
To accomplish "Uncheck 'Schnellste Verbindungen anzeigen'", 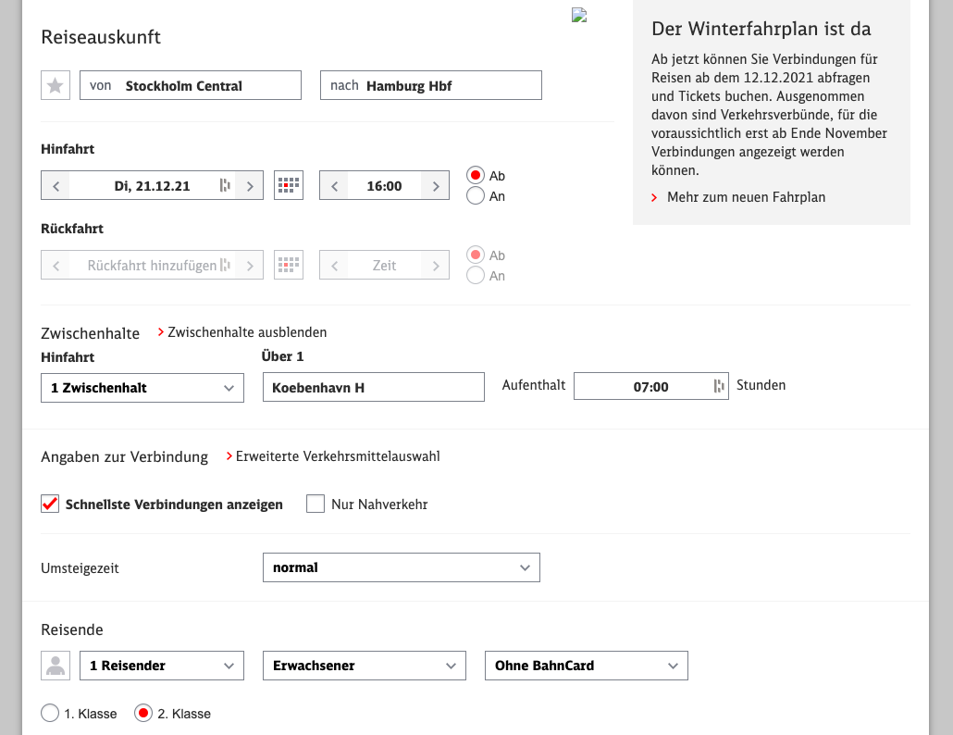I will coord(50,505).
